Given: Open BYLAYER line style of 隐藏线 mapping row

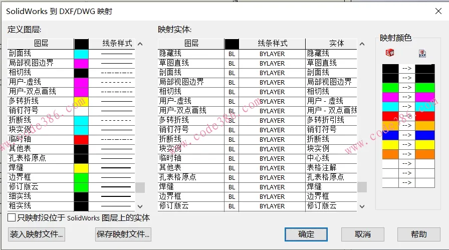Looking at the screenshot, I should click(272, 54).
